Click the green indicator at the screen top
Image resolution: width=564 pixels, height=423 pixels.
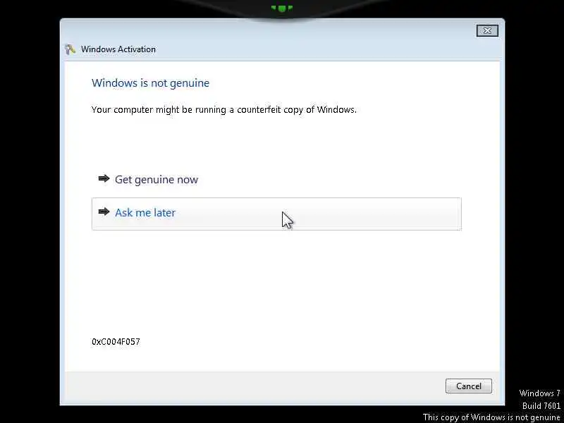[282, 8]
